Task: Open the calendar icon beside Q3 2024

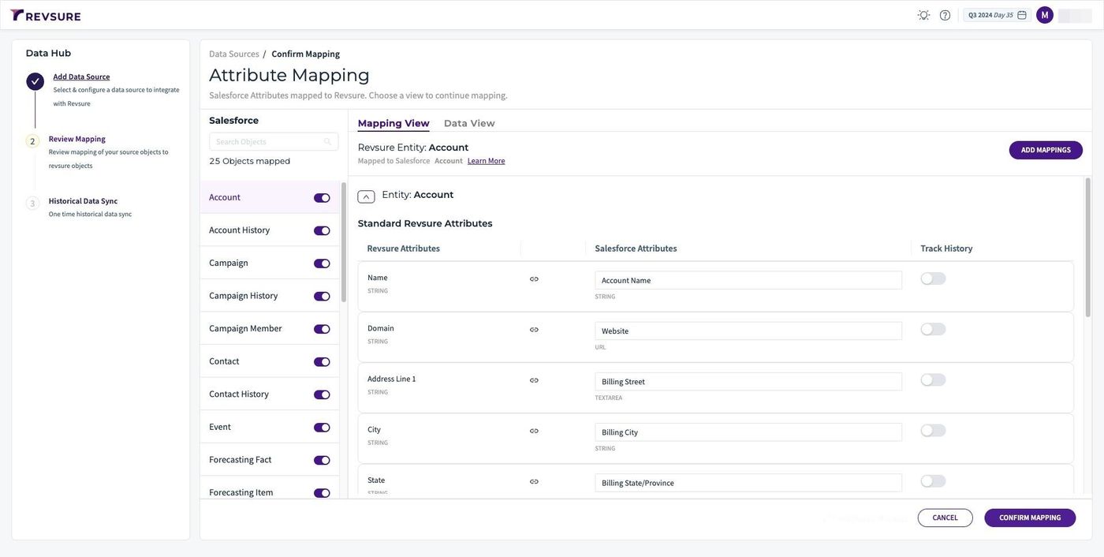Action: pos(1022,15)
